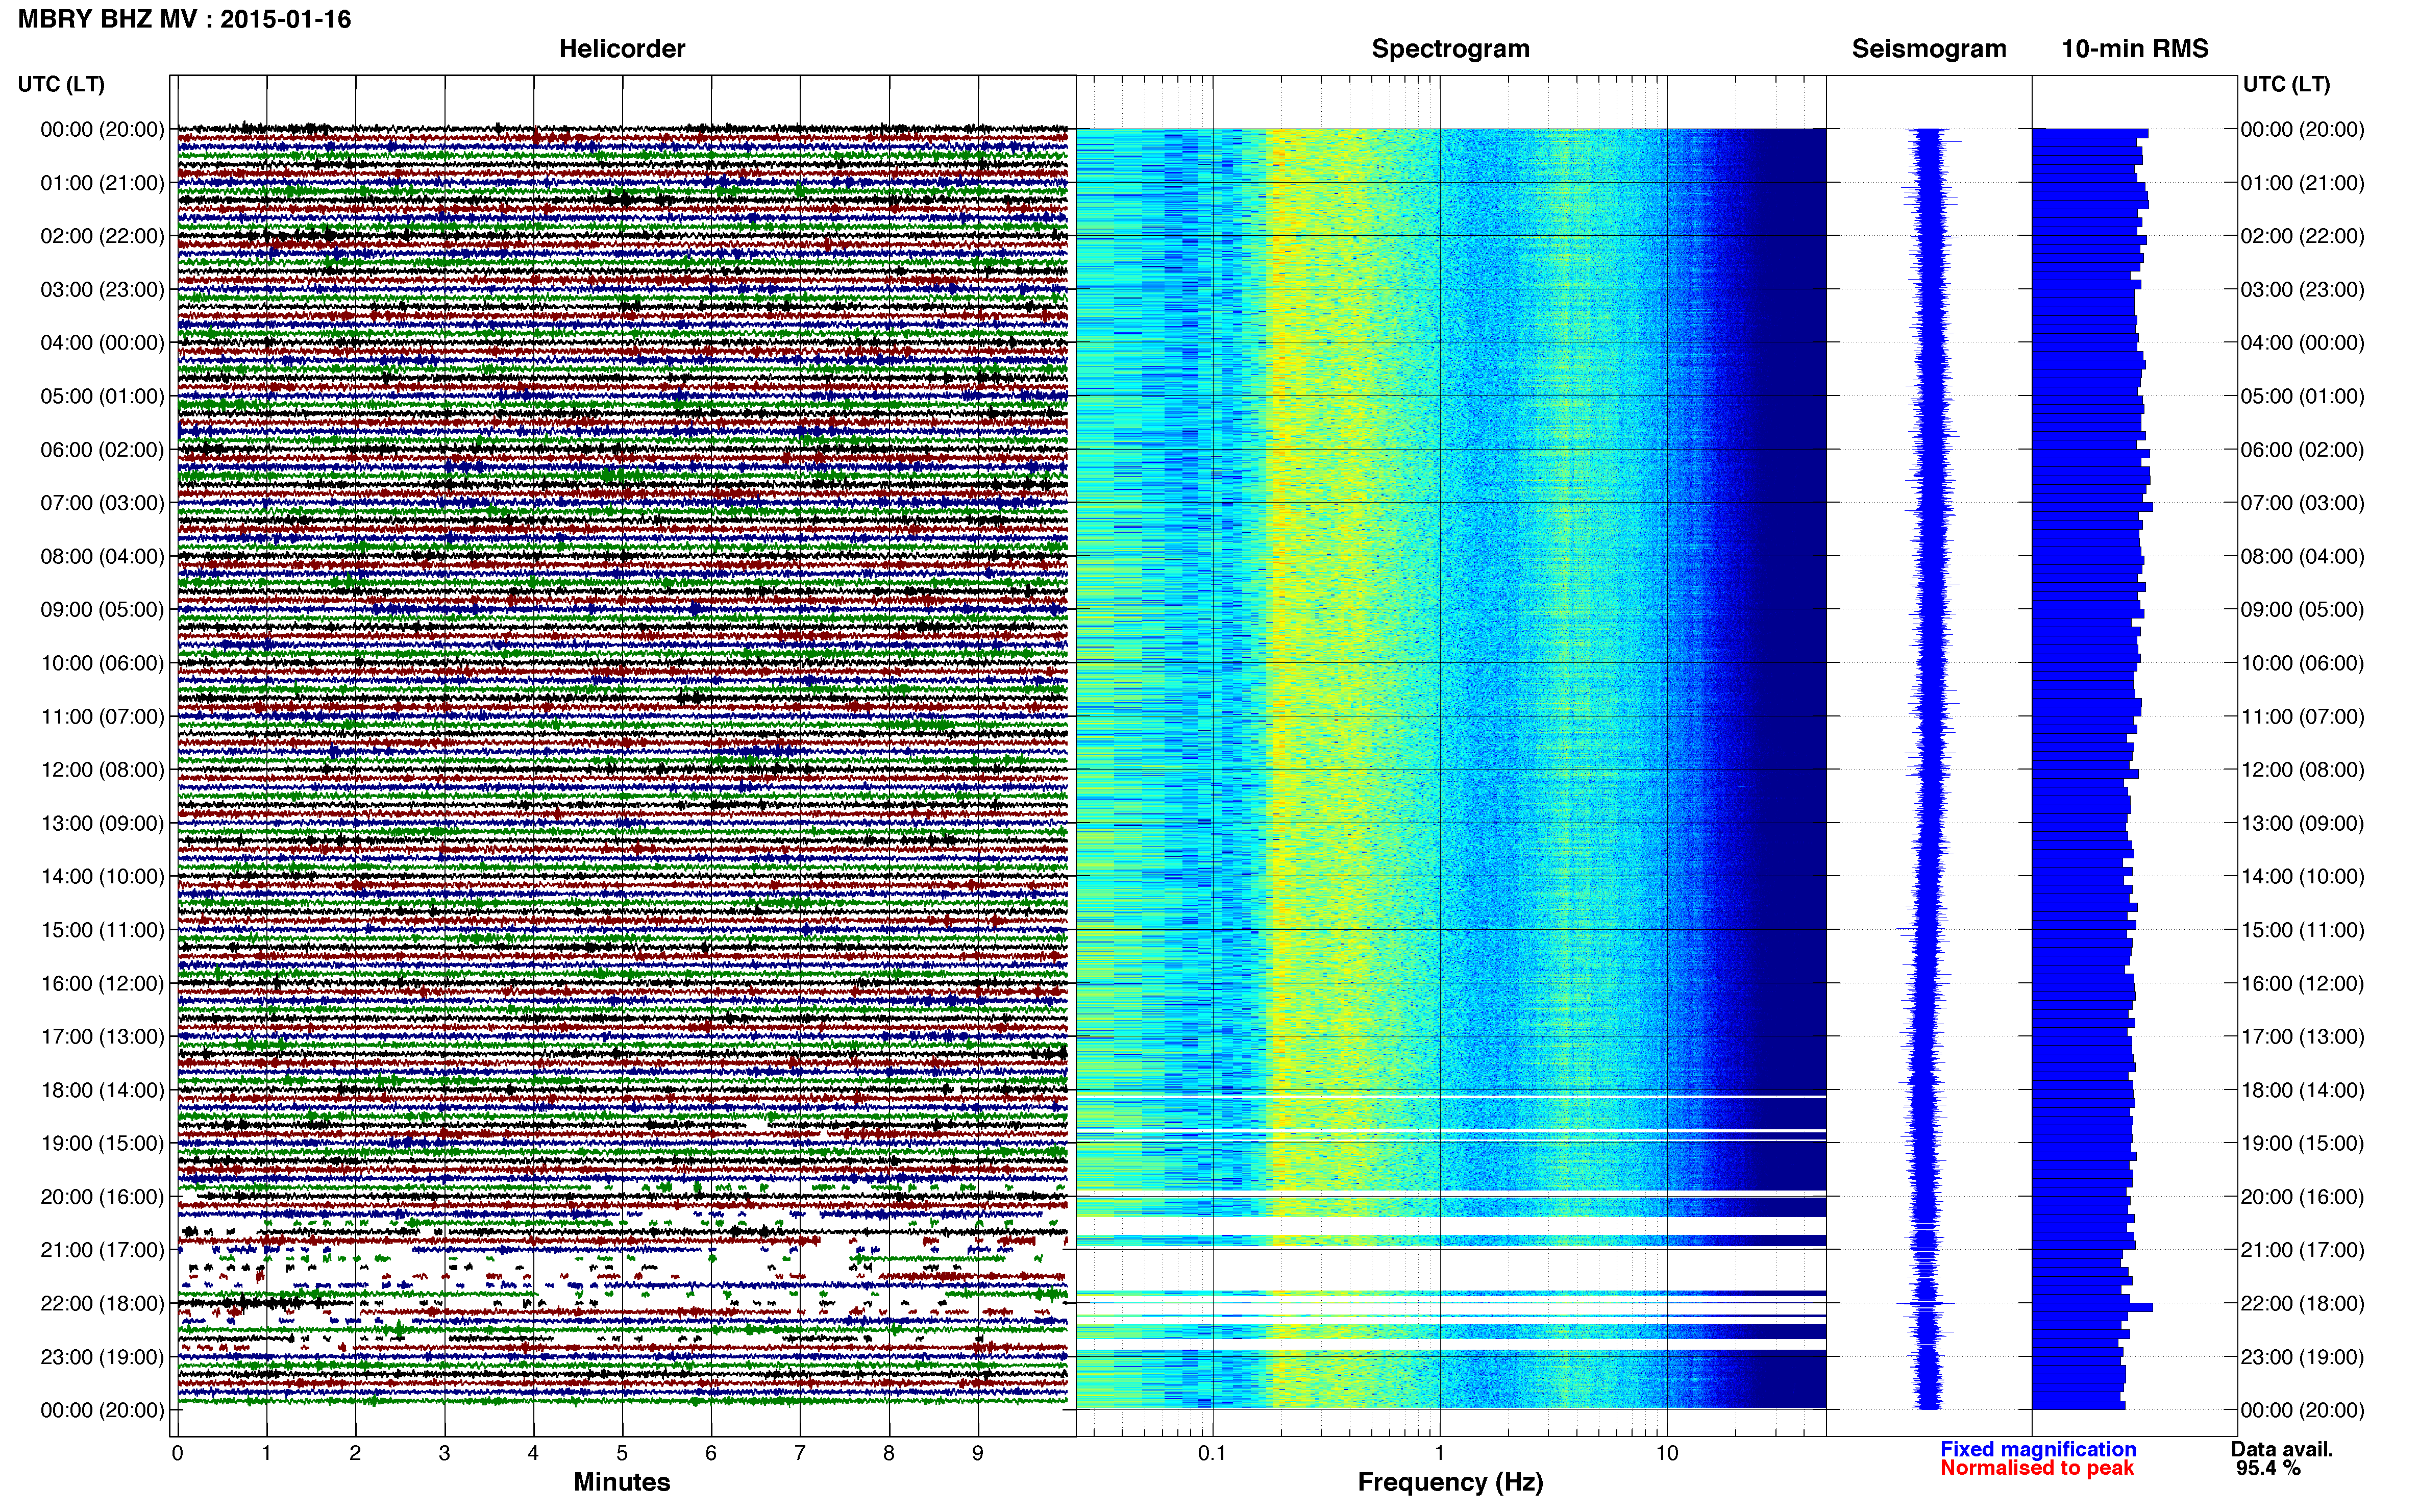The height and width of the screenshot is (1512, 2419).
Task: Click left time label '17:00 (13:00)'
Action: click(102, 1036)
